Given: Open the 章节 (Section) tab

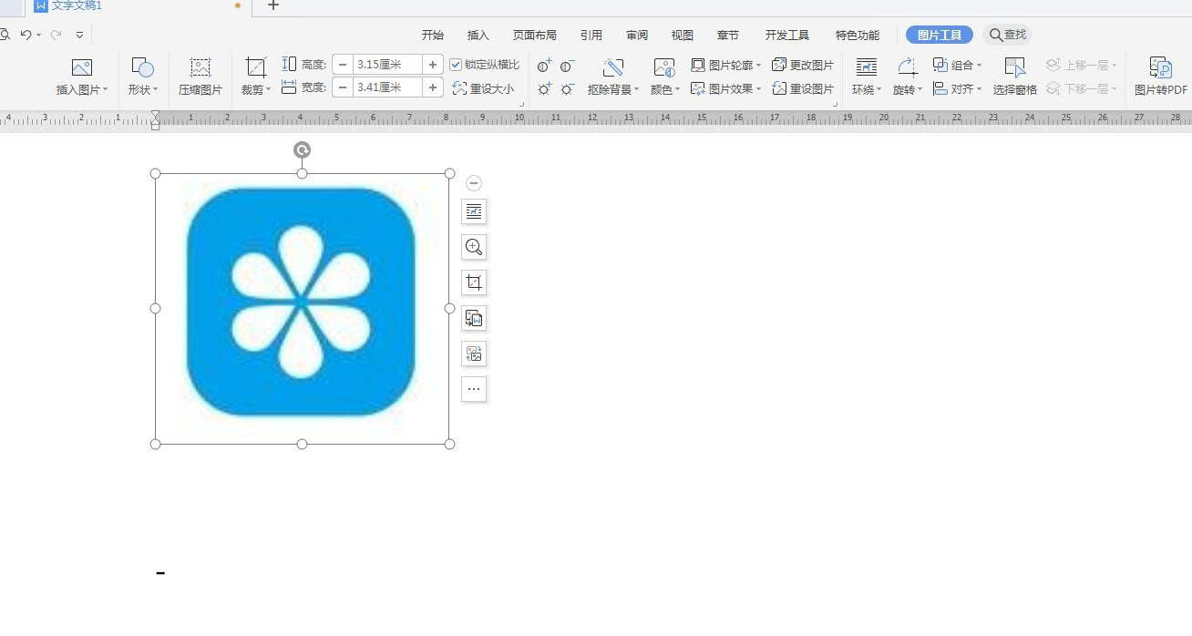Looking at the screenshot, I should (x=728, y=36).
